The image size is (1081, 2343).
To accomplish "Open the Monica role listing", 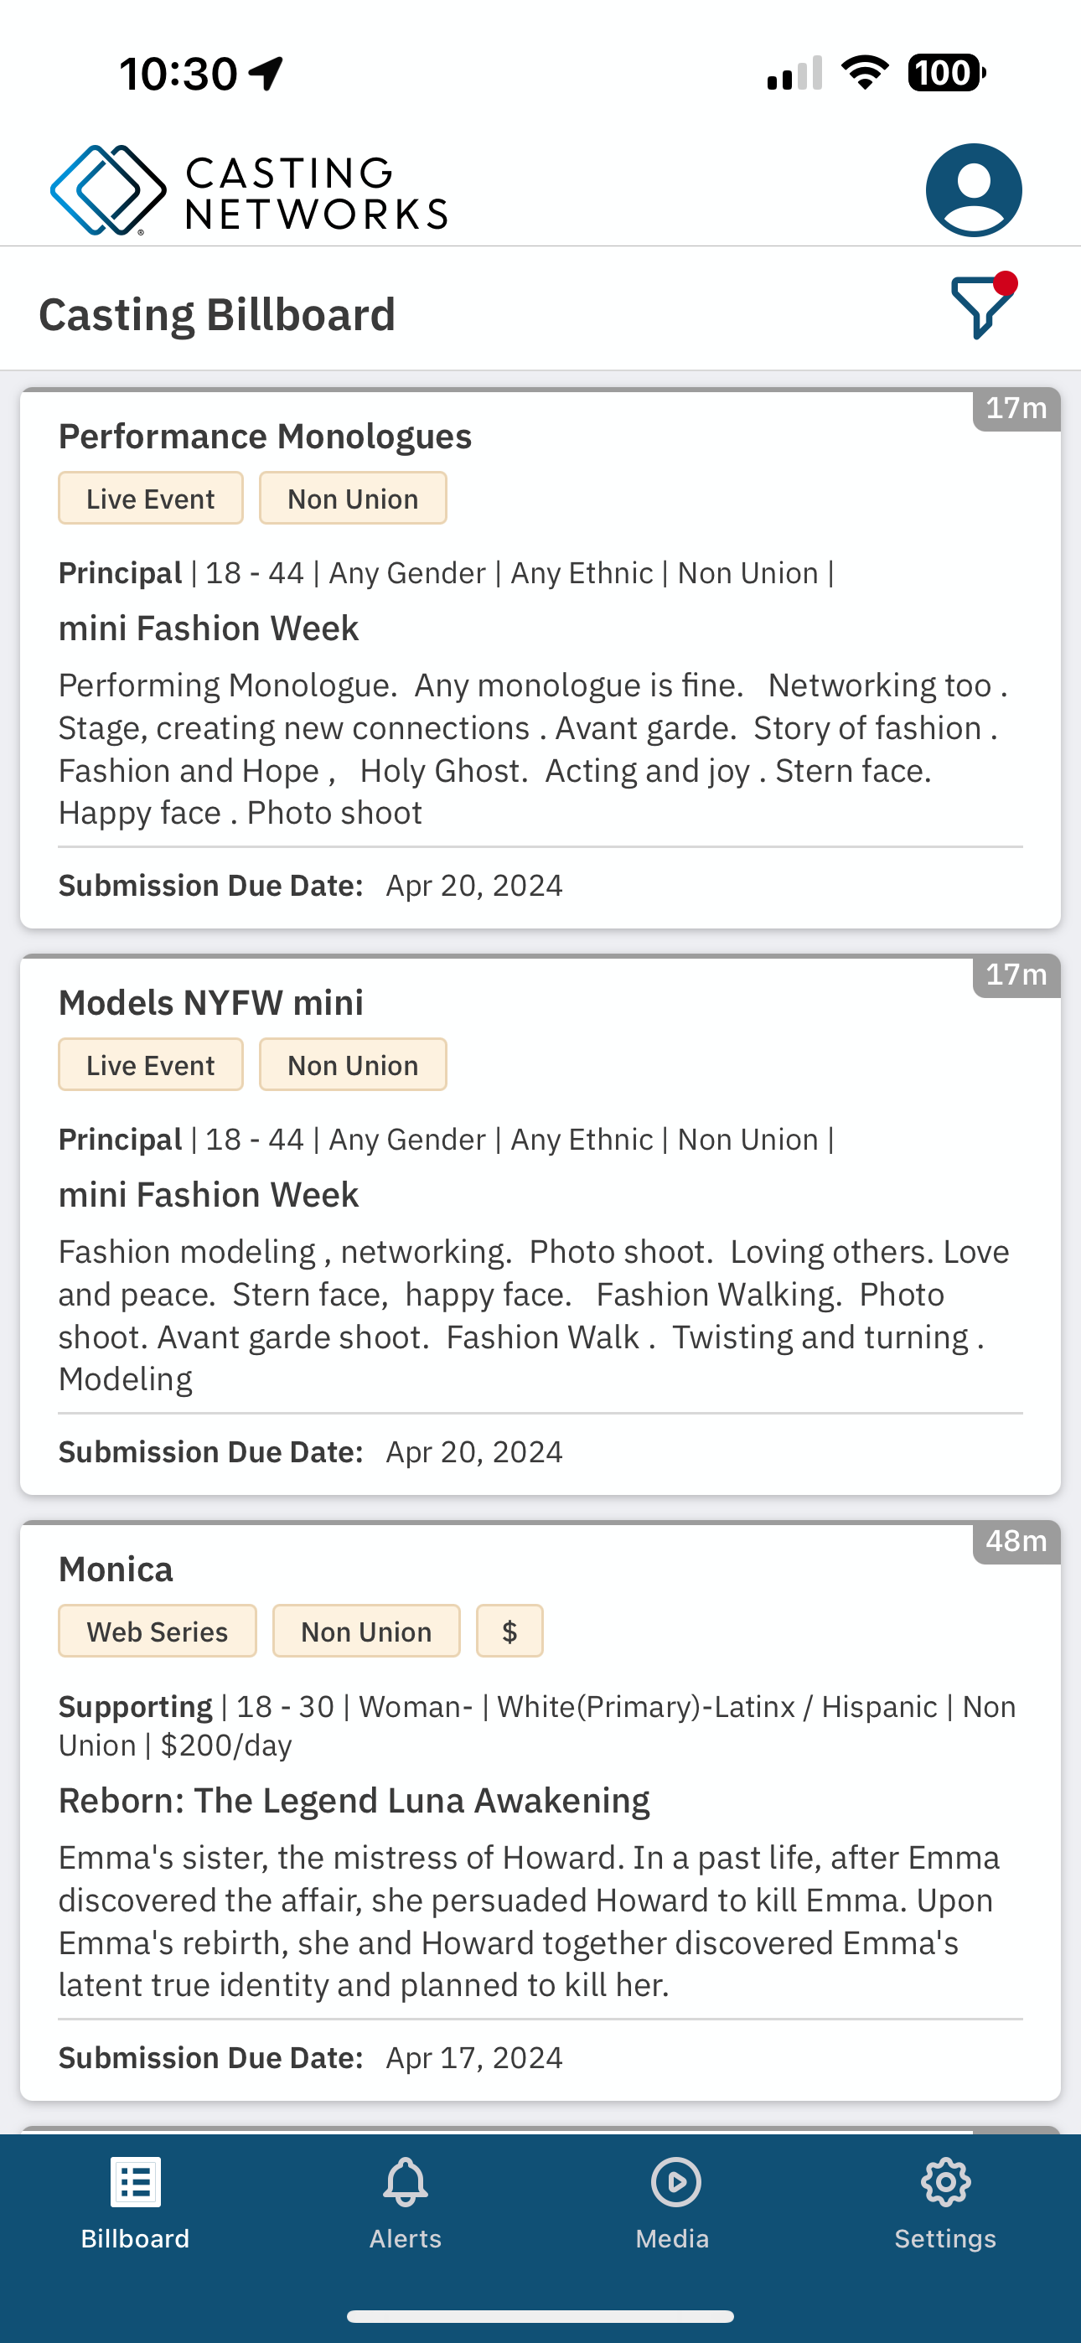I will point(540,1811).
